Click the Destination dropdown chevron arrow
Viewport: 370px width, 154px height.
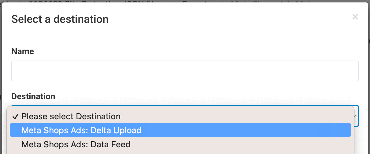[x=355, y=116]
